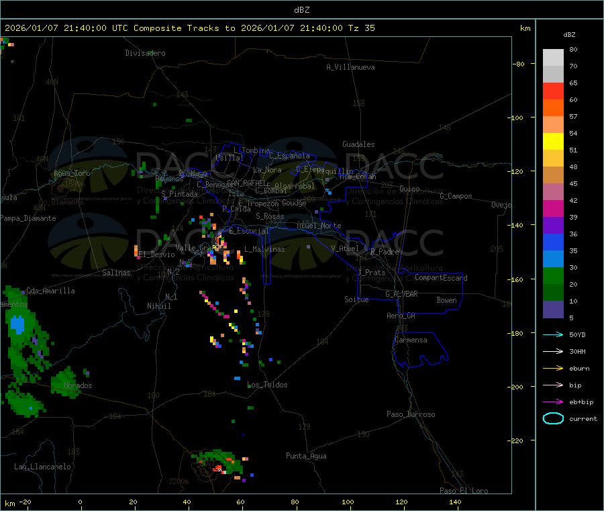Image resolution: width=604 pixels, height=511 pixels.
Task: Click the 60 km tick on the bottom axis
Action: 240,502
